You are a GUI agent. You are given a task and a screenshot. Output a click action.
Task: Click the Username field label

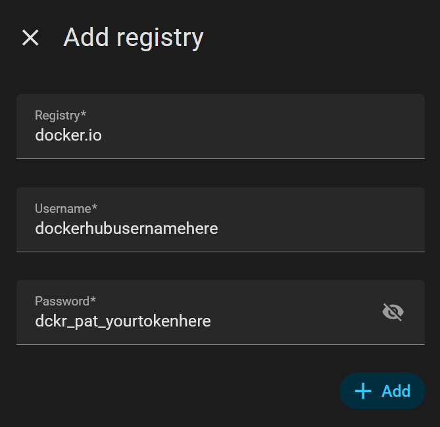tap(62, 209)
